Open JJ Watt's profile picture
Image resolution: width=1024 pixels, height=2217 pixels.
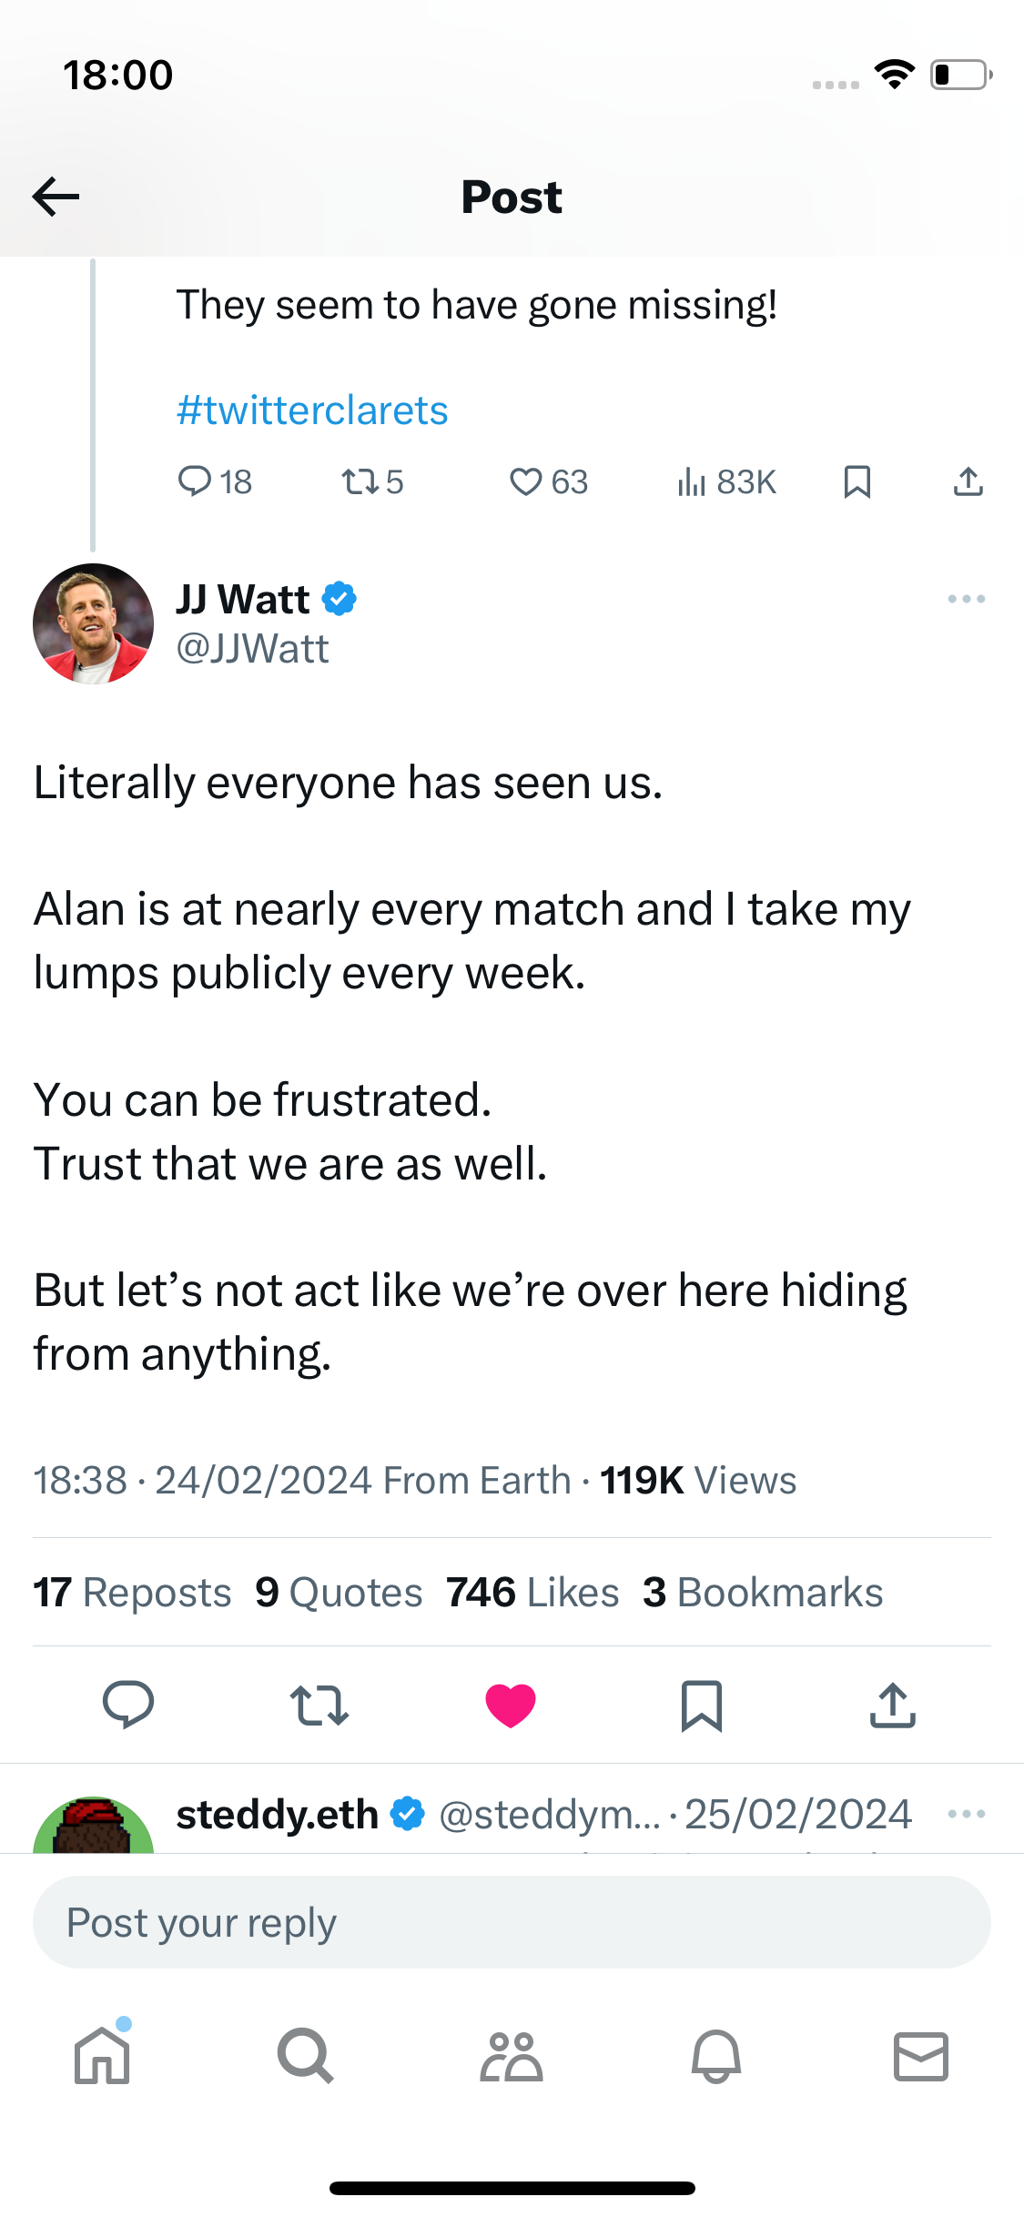click(x=93, y=624)
